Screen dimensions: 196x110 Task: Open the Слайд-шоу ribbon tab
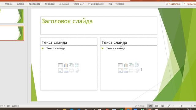click(78, 4)
